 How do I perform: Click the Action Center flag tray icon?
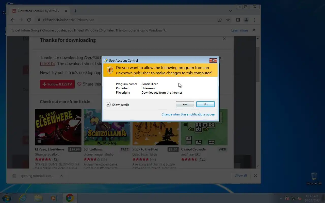(x=287, y=198)
